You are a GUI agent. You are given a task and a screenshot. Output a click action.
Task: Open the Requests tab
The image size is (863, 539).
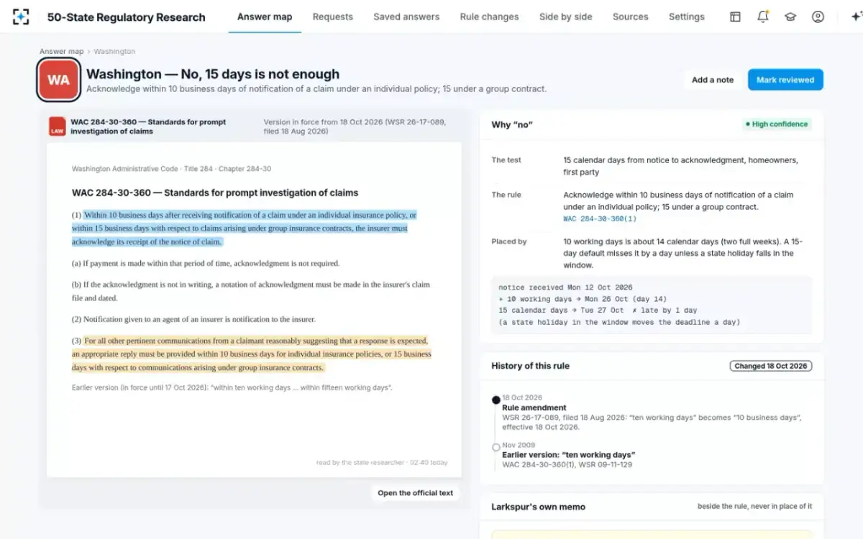click(333, 17)
